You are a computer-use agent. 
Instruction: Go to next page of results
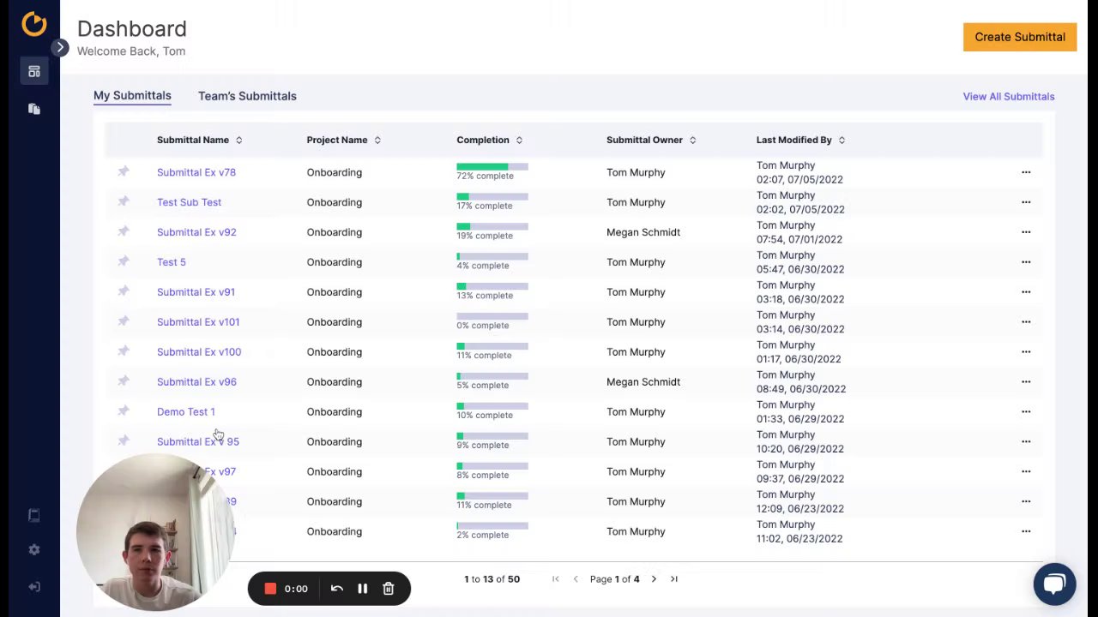(654, 579)
